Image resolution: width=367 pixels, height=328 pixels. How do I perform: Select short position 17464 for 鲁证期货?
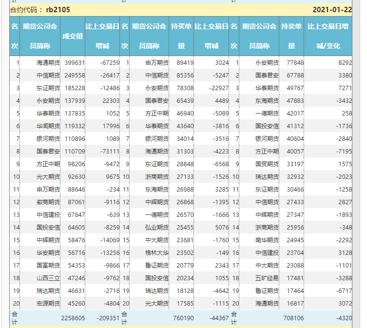295,290
